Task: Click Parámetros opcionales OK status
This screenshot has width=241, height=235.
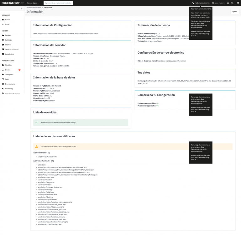Action: 158,106
